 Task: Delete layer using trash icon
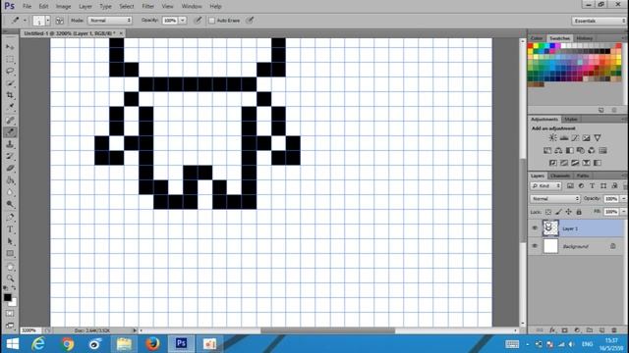[x=614, y=330]
